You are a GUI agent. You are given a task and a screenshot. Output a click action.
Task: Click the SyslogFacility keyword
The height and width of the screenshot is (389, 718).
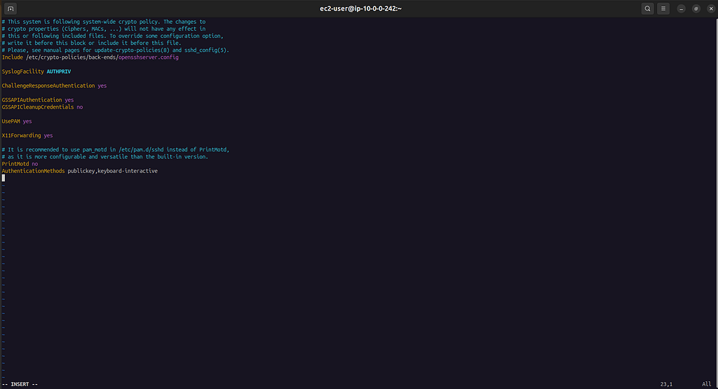[x=23, y=71]
